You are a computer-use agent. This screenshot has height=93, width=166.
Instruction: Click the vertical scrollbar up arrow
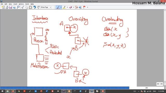[165, 11]
